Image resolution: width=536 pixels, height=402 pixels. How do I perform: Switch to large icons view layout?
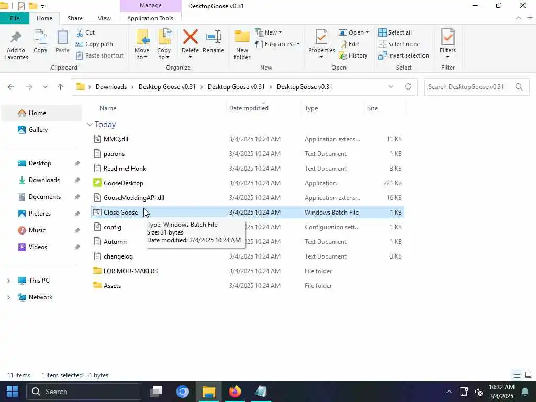[x=528, y=375]
